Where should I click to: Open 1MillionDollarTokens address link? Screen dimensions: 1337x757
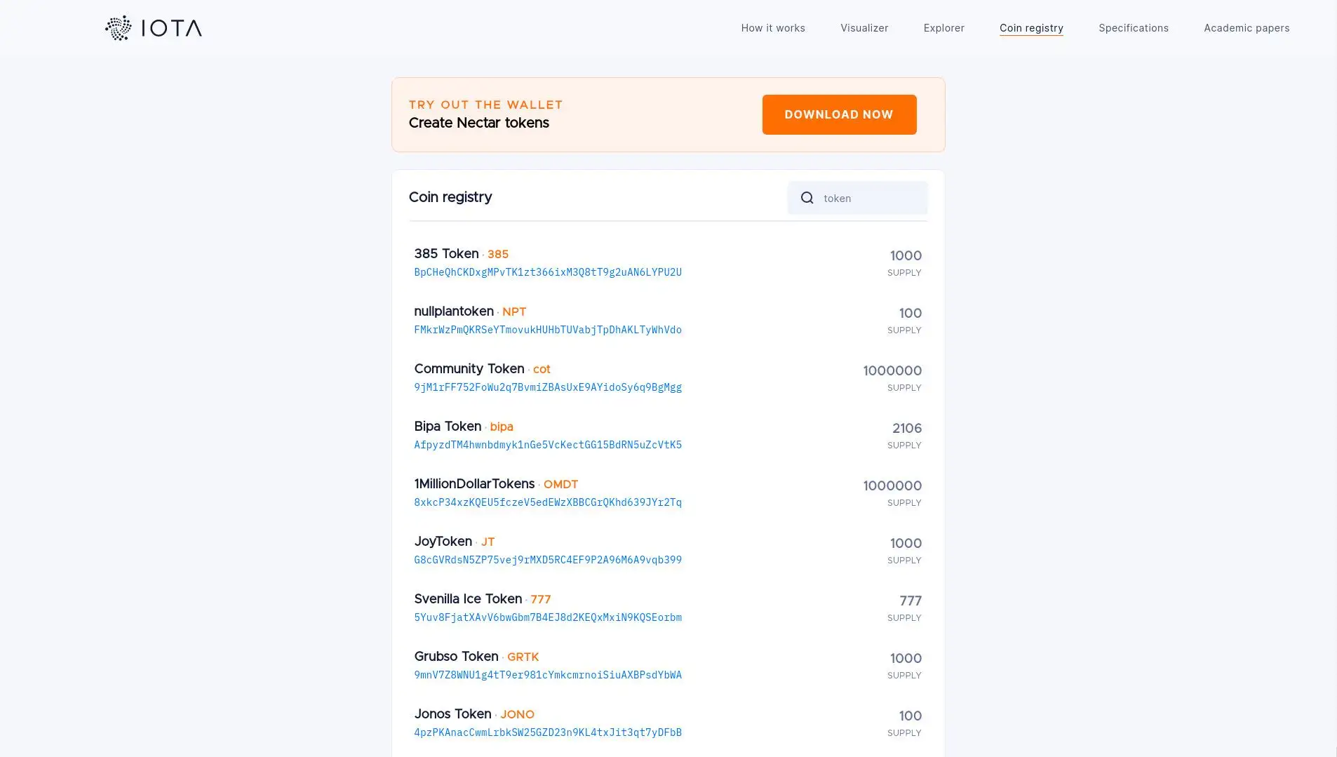coord(548,502)
